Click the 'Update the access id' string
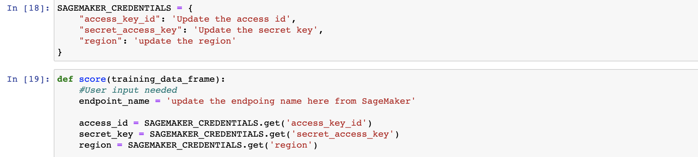The width and height of the screenshot is (698, 157). pos(231,19)
